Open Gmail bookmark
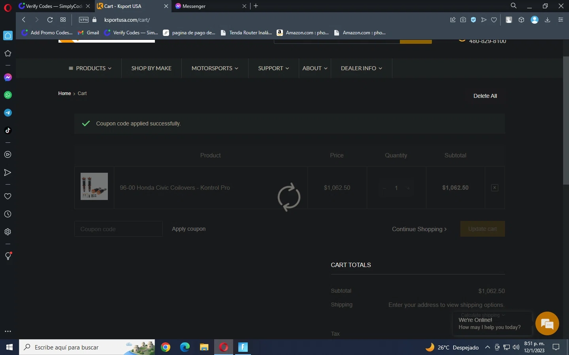 tap(89, 33)
